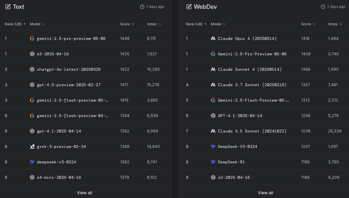
Task: Sort Text leaderboard by Score column
Action: coord(127,24)
